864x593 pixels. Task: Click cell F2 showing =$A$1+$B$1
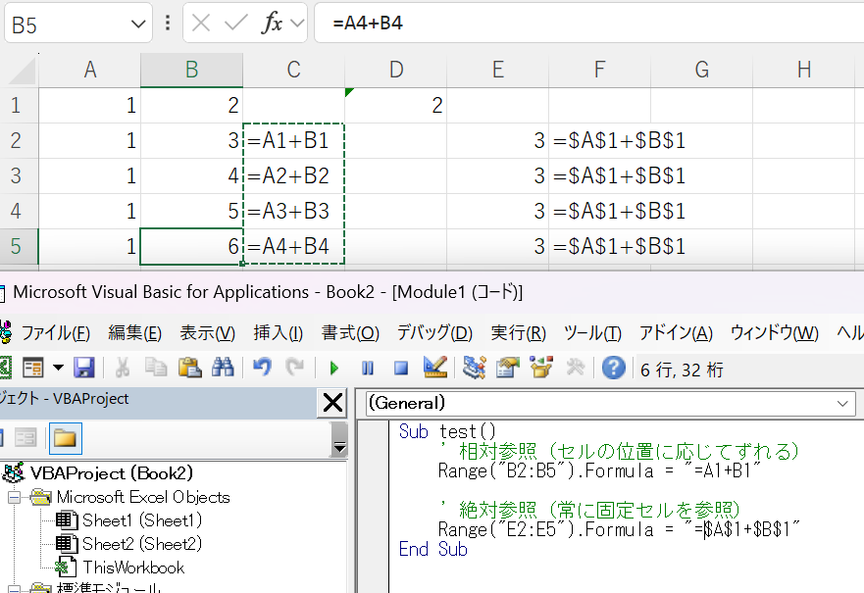599,140
